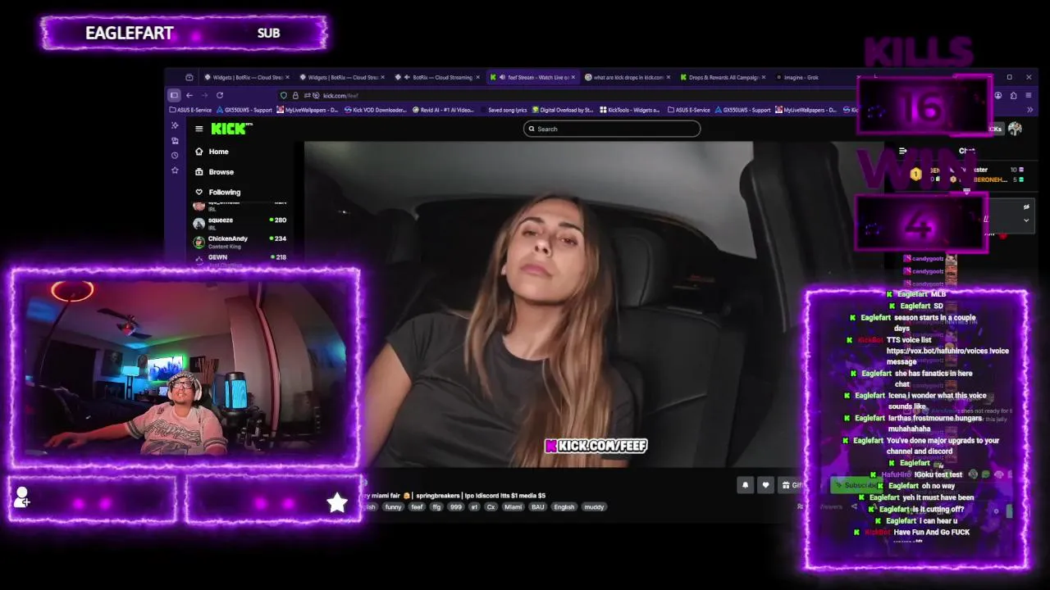1050x590 pixels.
Task: Open Following in Kick sidebar
Action: coord(224,192)
